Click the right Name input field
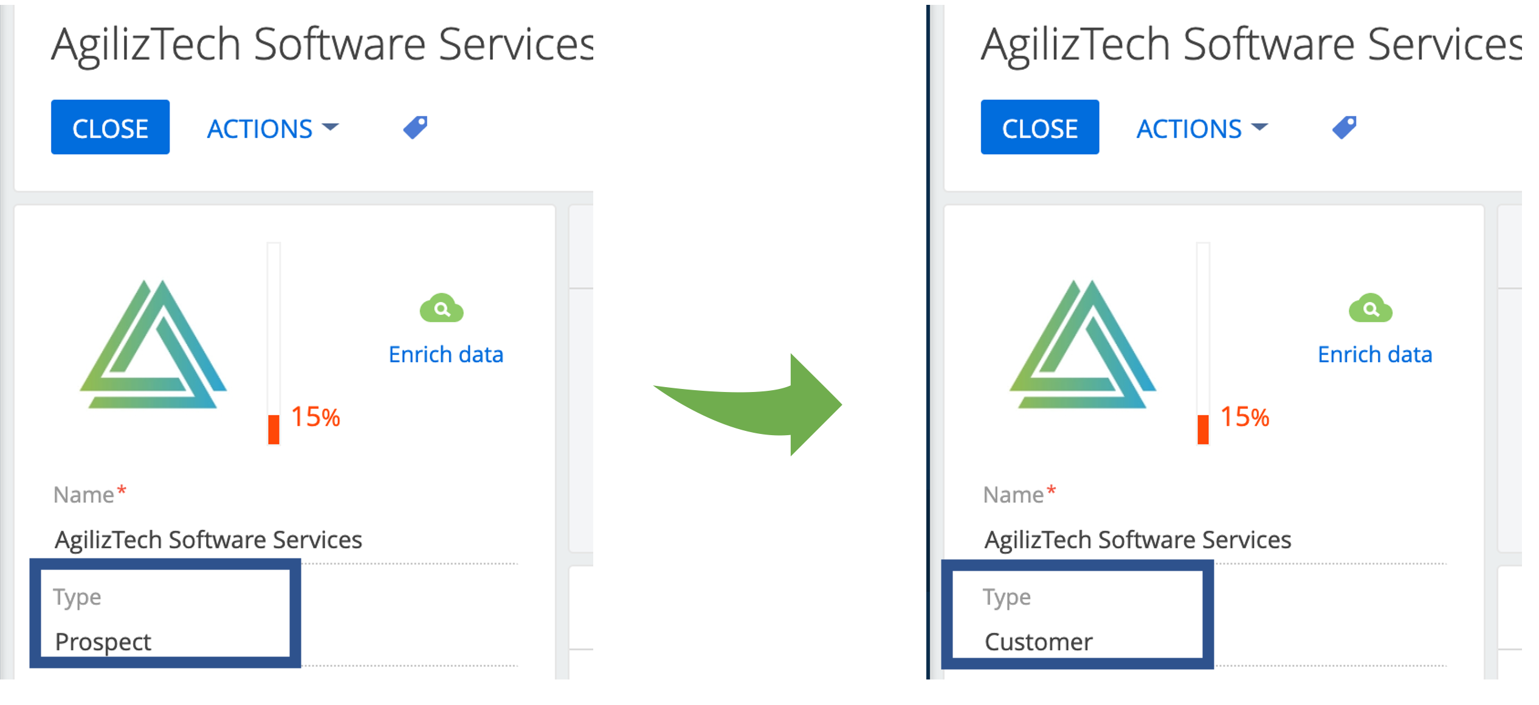Screen dimensions: 1539x705 coord(1214,540)
